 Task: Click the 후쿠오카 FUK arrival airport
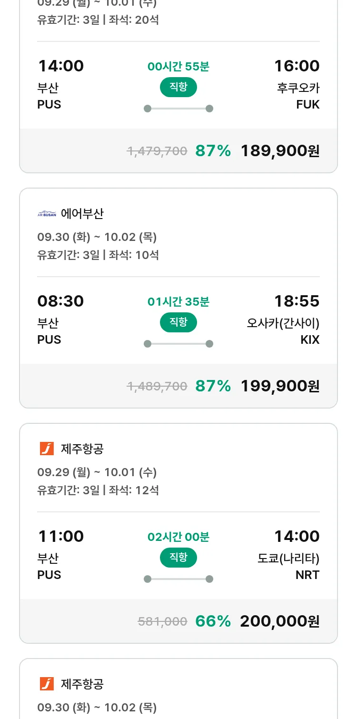coord(298,96)
